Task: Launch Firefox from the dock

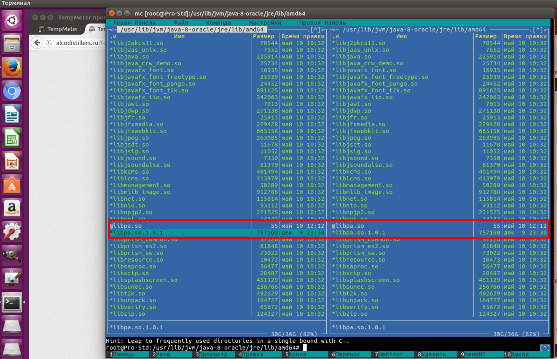Action: point(12,67)
